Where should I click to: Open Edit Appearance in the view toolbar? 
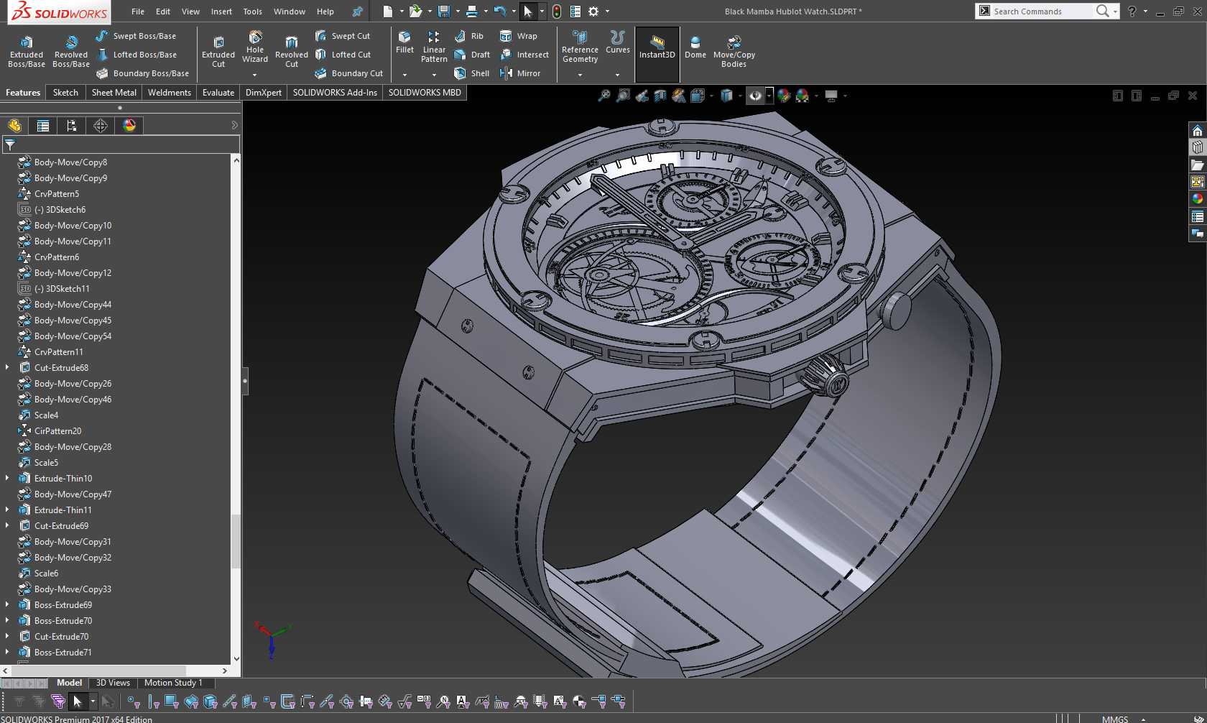[784, 96]
